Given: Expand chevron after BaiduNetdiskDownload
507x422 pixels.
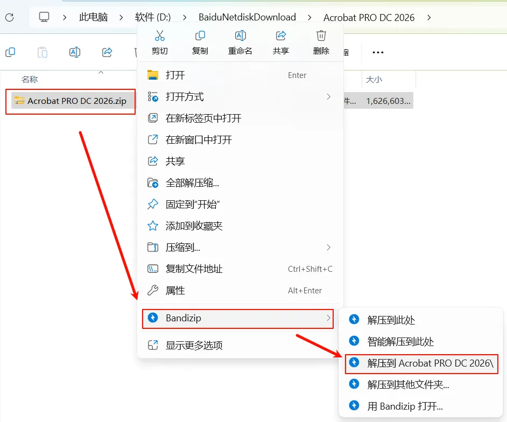Looking at the screenshot, I should [309, 17].
